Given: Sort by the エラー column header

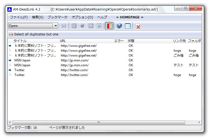Looking at the screenshot, I should [120, 41].
